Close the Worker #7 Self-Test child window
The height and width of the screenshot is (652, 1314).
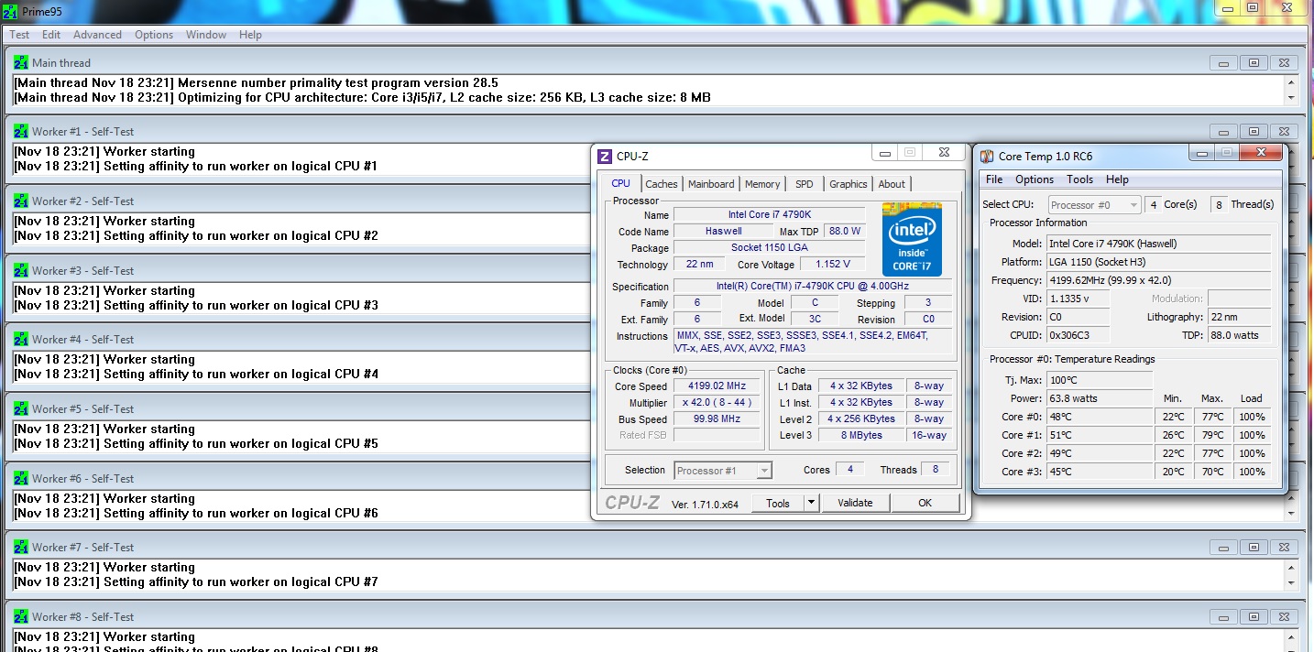click(x=1284, y=548)
